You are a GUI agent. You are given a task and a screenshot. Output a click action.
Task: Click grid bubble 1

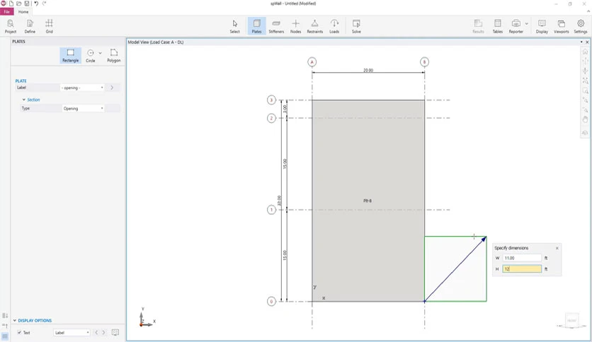[271, 210]
